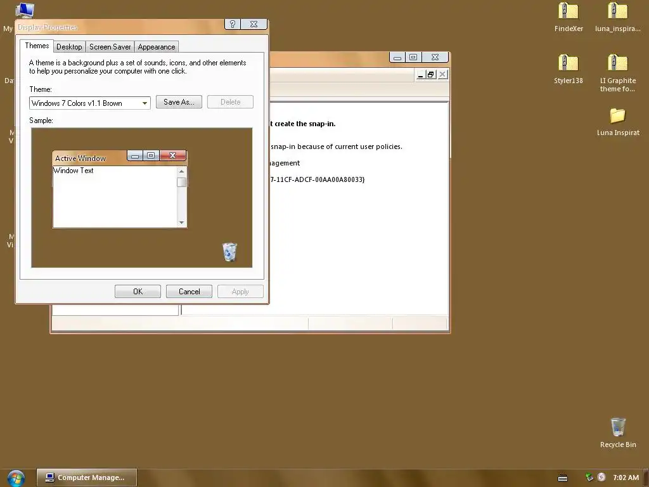Click the sample Active Window preview title
Image resolution: width=649 pixels, height=487 pixels.
(x=80, y=158)
